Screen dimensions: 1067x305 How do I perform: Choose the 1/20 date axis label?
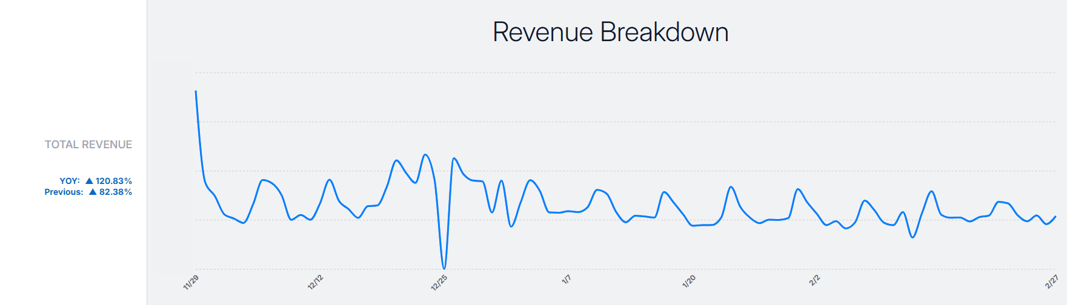point(689,281)
